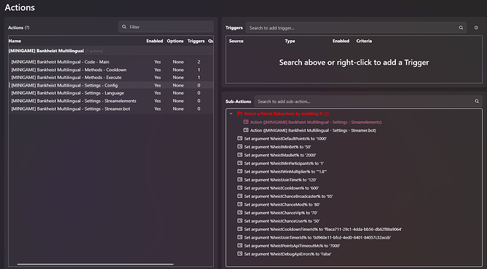487x269 pixels.
Task: Click icon for %heistCooldownTimerId% argument
Action: click(x=240, y=229)
